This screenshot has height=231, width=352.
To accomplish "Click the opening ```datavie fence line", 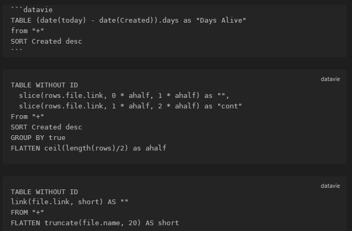I will tap(32, 9).
